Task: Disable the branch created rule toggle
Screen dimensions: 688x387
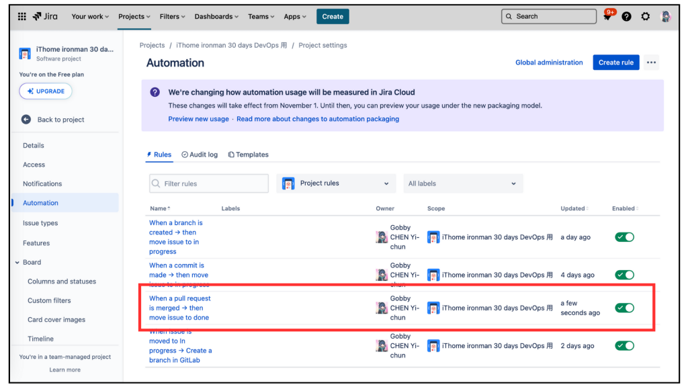Action: [624, 237]
